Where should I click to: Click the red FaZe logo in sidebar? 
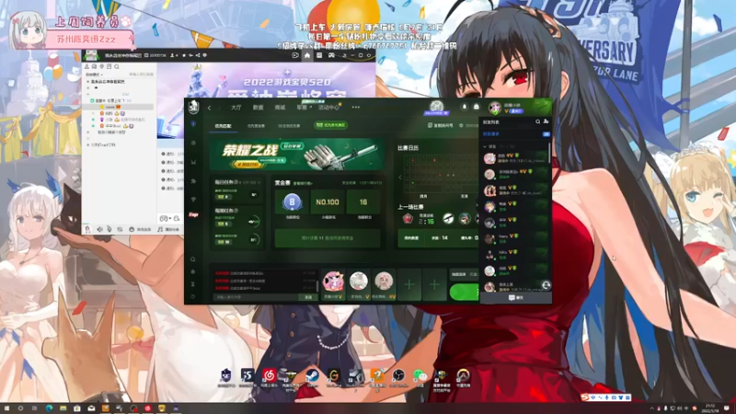pyautogui.click(x=193, y=214)
